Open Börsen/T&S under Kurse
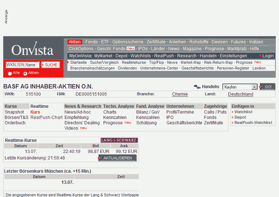The height and width of the screenshot is (197, 279). [16, 117]
